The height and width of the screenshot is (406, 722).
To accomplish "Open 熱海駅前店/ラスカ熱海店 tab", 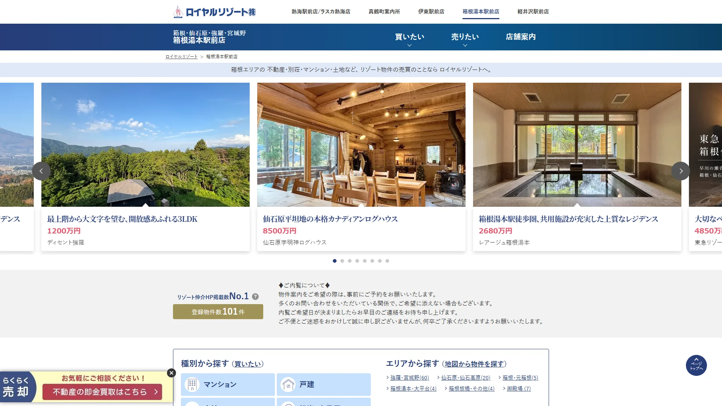I will [321, 12].
